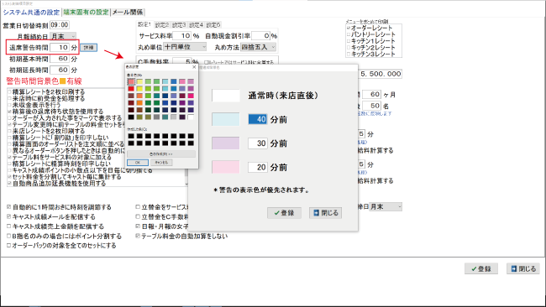
Task: Switch to メール関係 tab
Action: pos(128,13)
